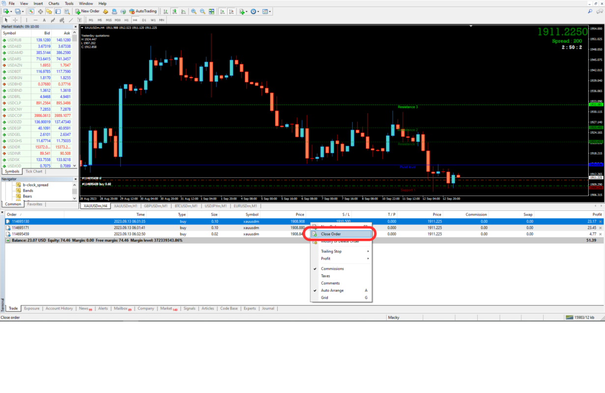The image size is (605, 393).
Task: Click the connection status bars indicator
Action: tap(570, 317)
